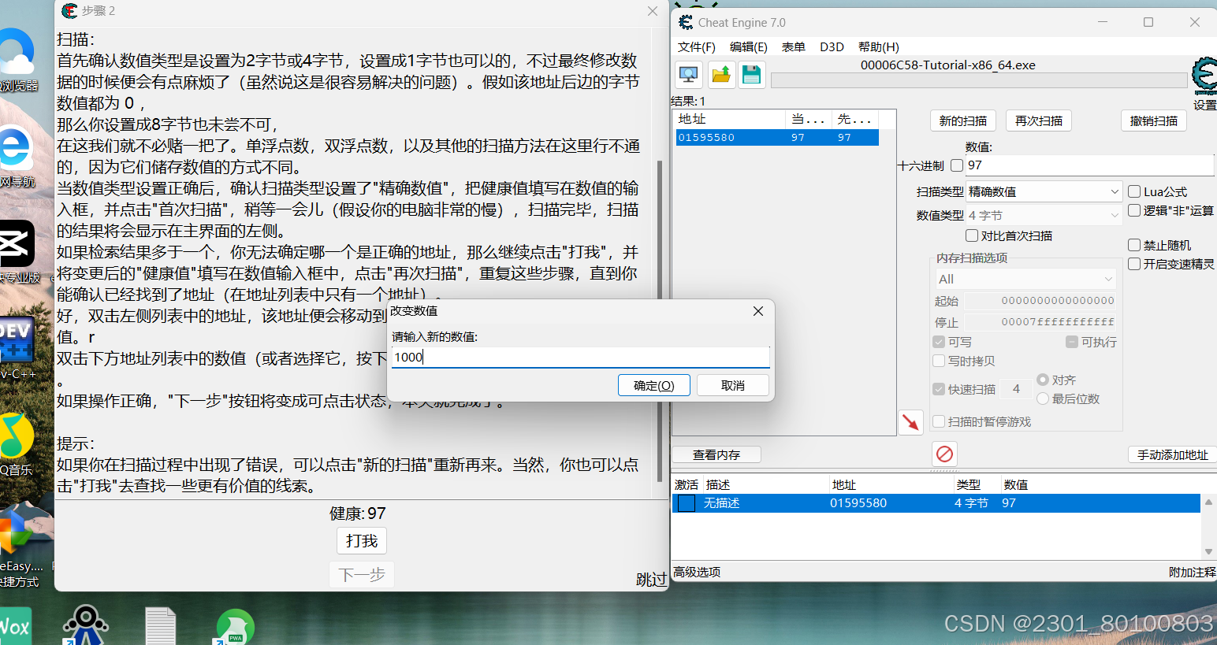The height and width of the screenshot is (645, 1217).
Task: Open the 编辑(E) menu
Action: click(749, 46)
